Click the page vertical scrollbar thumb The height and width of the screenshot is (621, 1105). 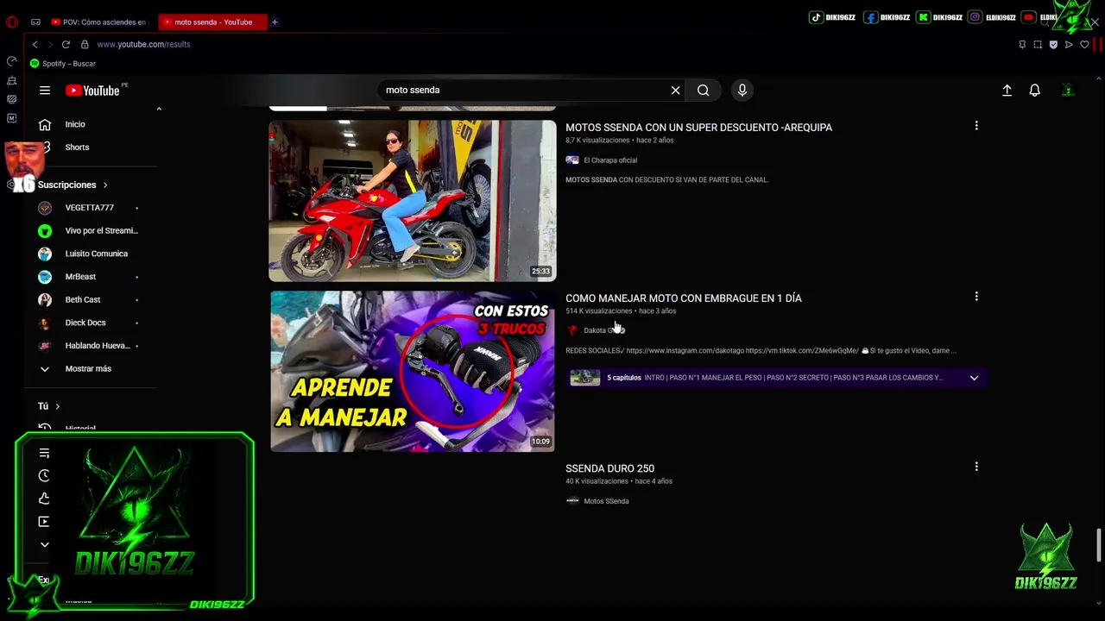1099,545
